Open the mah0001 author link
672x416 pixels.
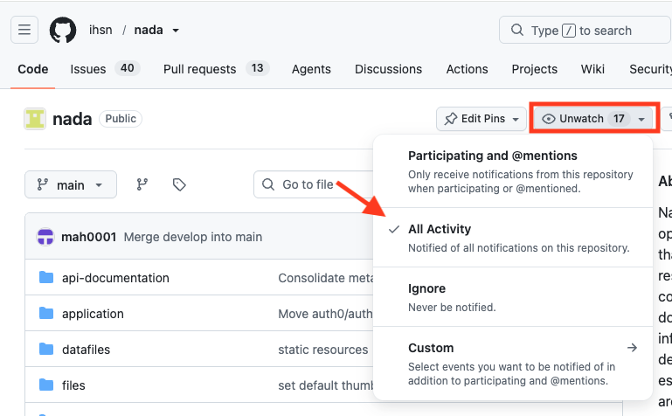89,237
